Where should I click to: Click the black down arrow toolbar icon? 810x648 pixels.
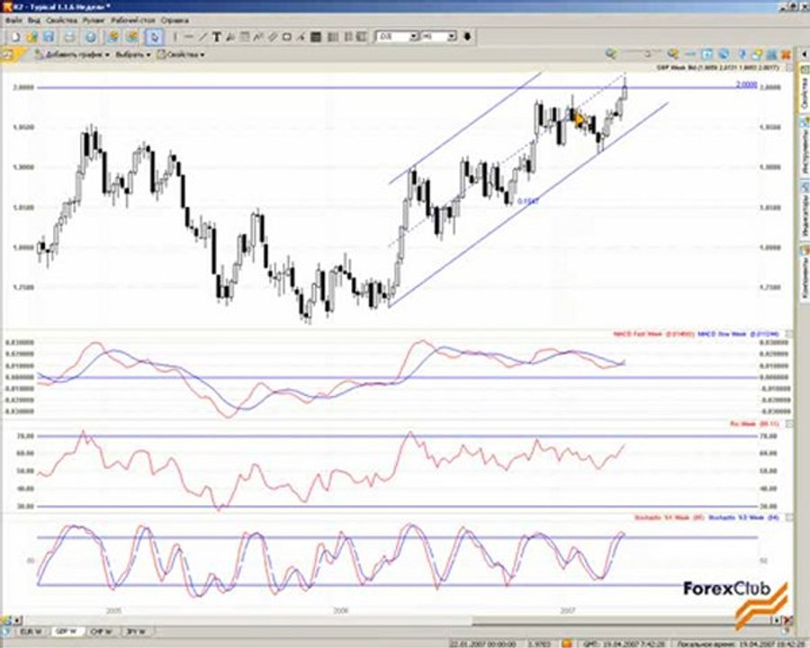467,37
